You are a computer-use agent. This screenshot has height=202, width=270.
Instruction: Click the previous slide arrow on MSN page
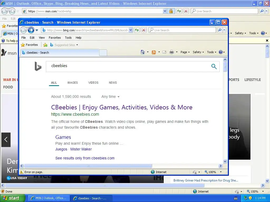[6, 140]
